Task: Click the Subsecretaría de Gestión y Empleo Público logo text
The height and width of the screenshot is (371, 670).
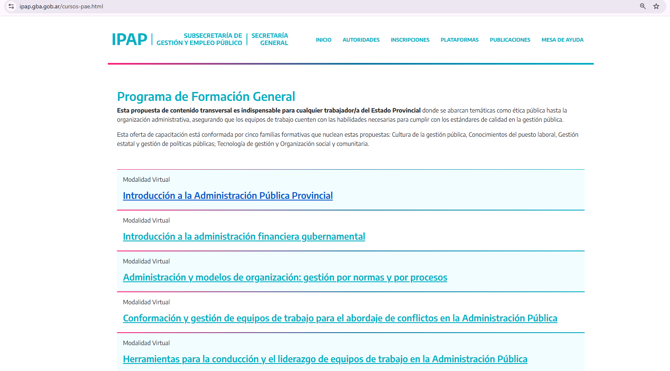Action: pos(199,39)
